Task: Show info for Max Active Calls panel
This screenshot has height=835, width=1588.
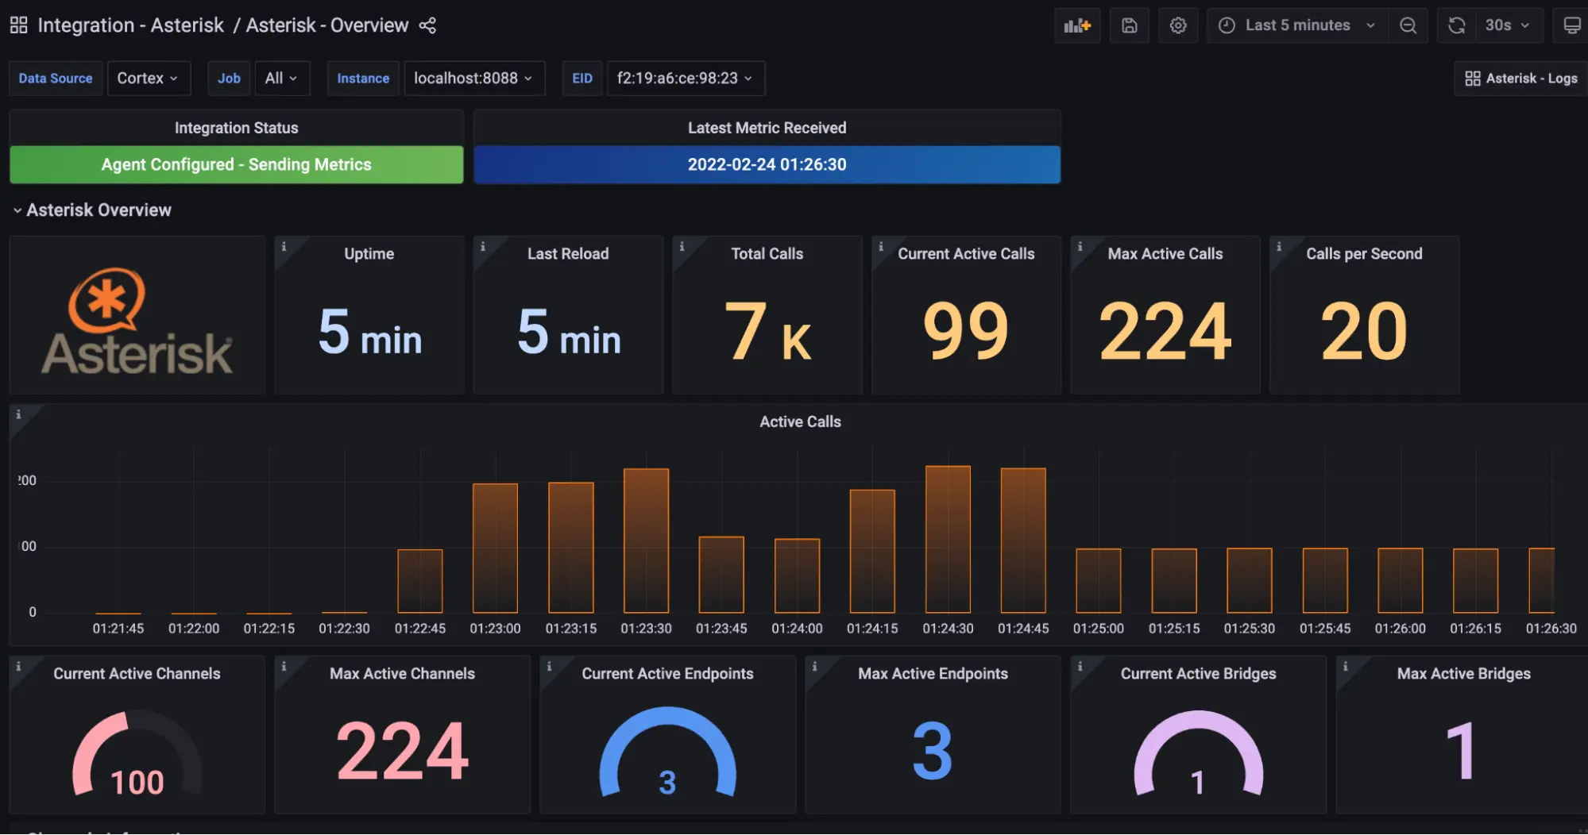Action: pyautogui.click(x=1080, y=246)
